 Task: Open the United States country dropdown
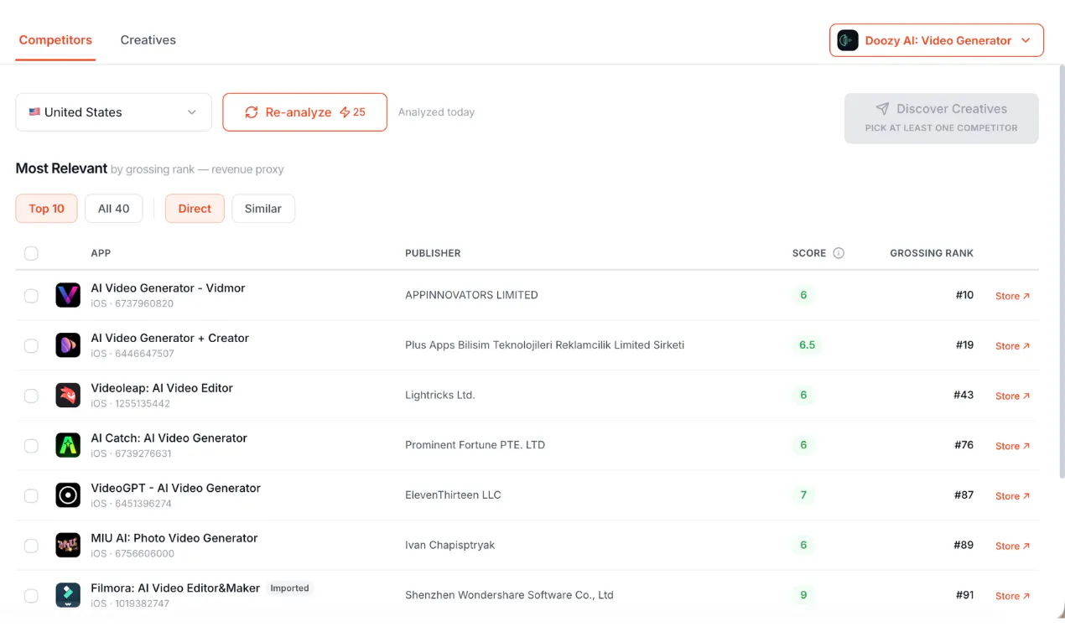tap(113, 112)
